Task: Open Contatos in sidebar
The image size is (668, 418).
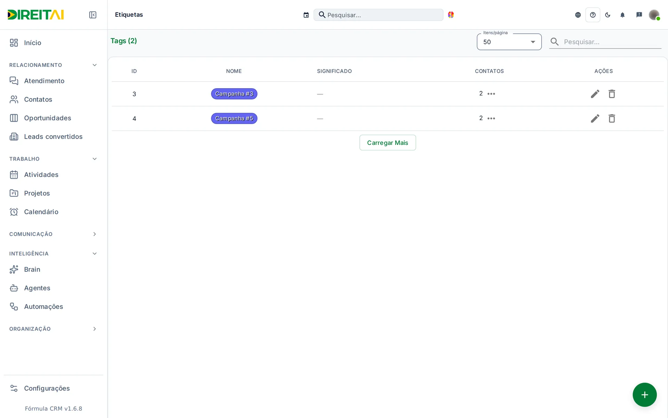Action: click(53, 99)
